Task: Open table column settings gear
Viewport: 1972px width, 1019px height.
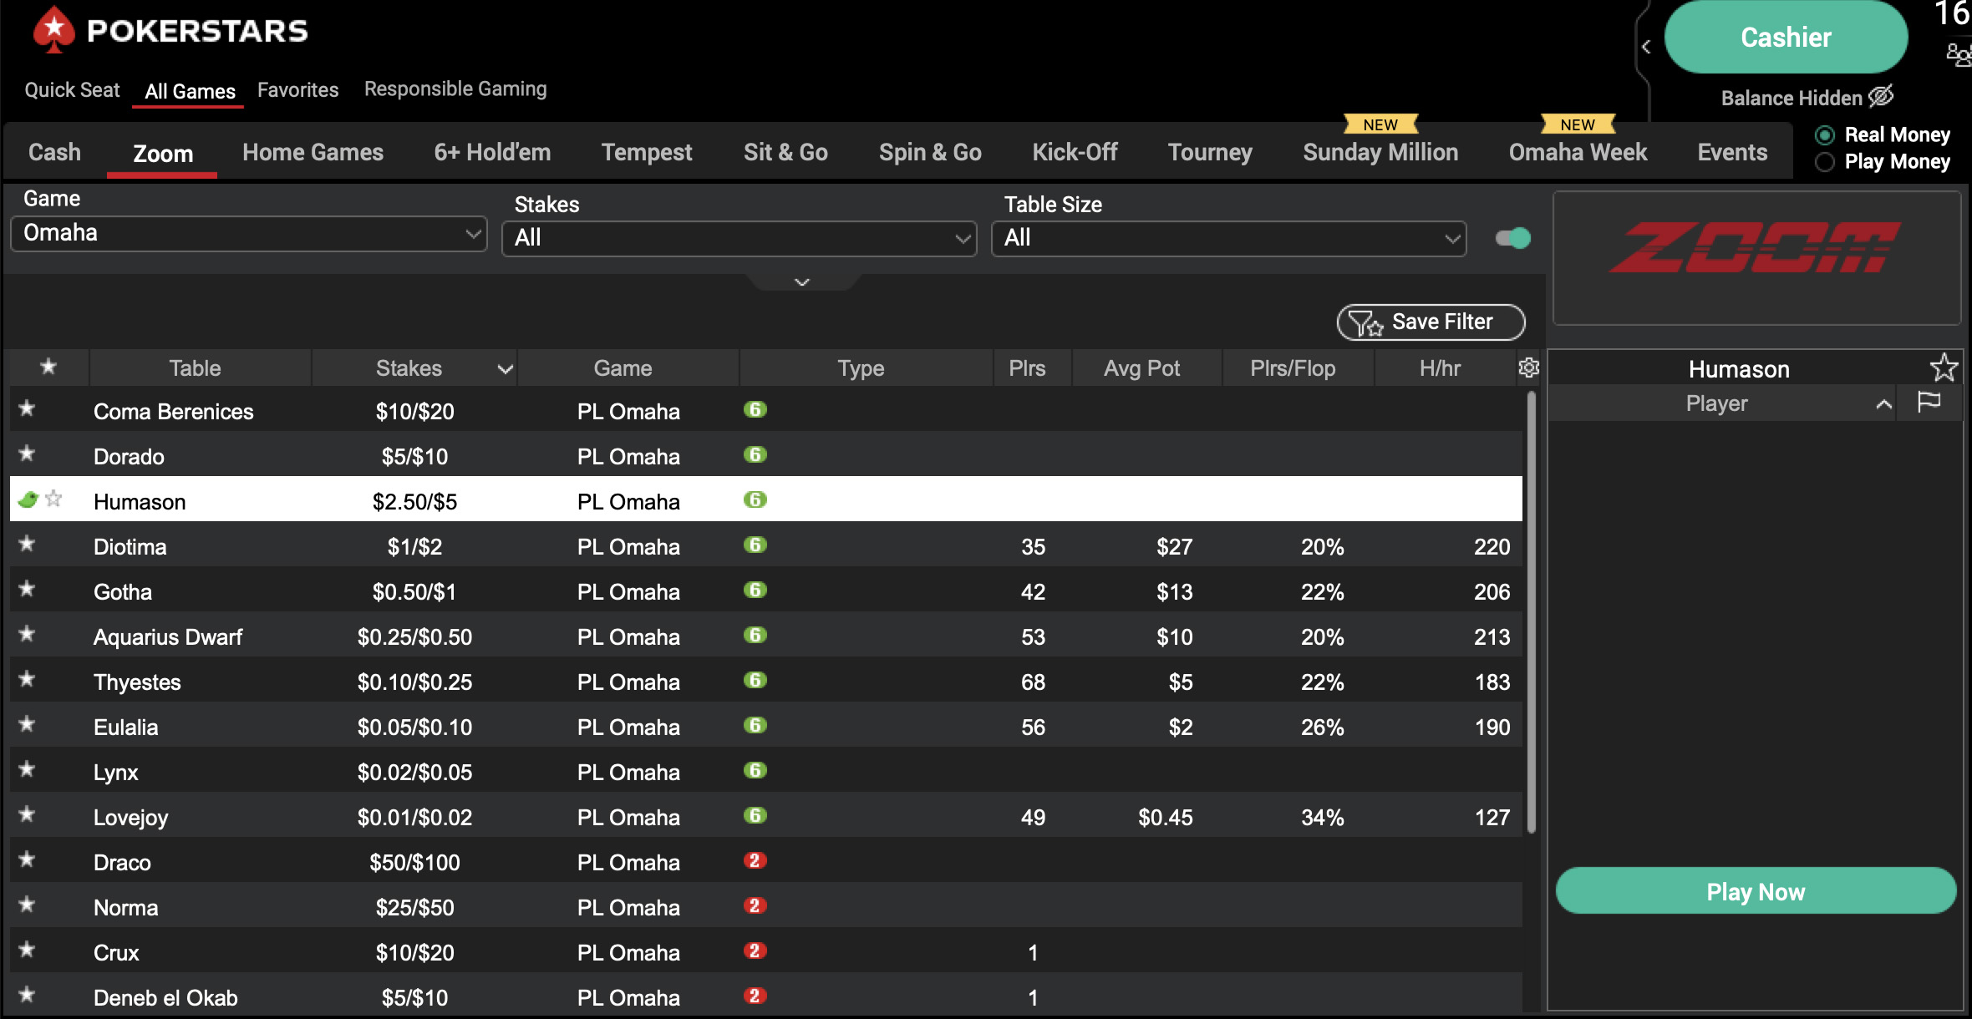Action: 1528,368
